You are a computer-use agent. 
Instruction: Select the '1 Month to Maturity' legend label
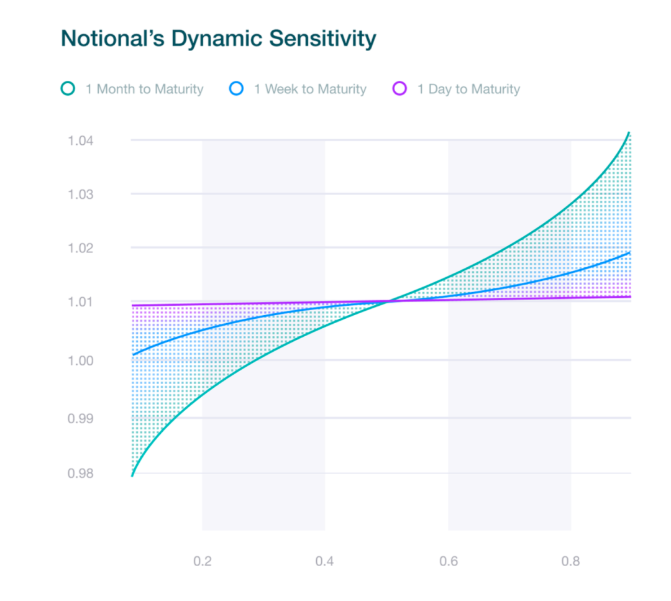tap(144, 89)
